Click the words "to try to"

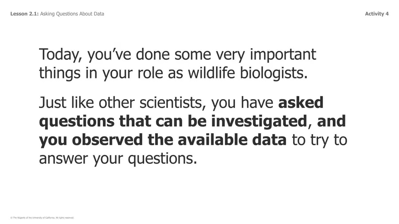click(319, 140)
